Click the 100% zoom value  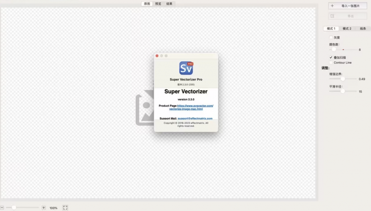(53, 208)
